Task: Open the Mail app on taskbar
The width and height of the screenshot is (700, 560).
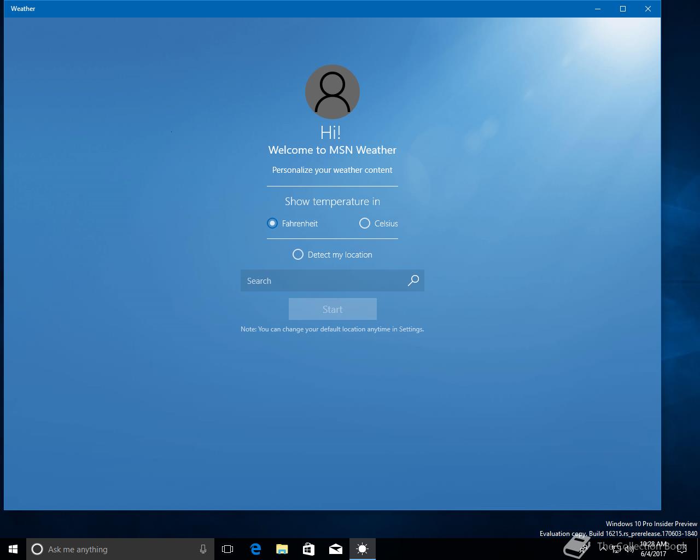Action: pos(336,549)
